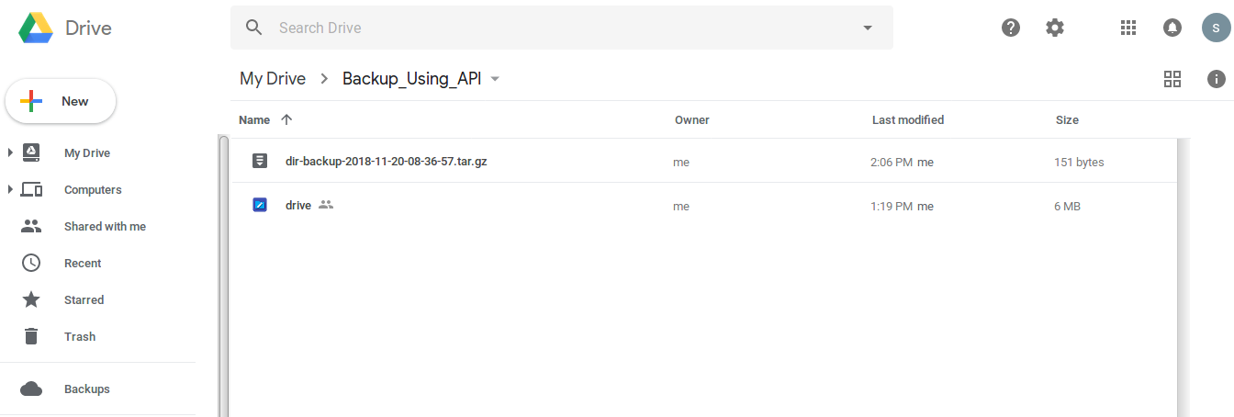Navigate to My Drive breadcrumb
The width and height of the screenshot is (1234, 417).
273,79
